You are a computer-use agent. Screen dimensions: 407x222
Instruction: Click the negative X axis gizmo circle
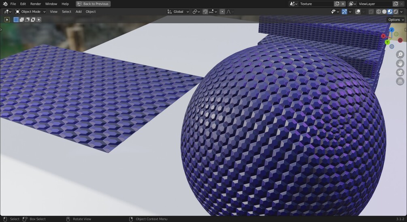click(x=400, y=40)
